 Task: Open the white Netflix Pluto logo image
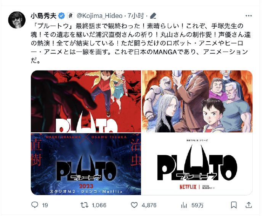[x=197, y=164]
